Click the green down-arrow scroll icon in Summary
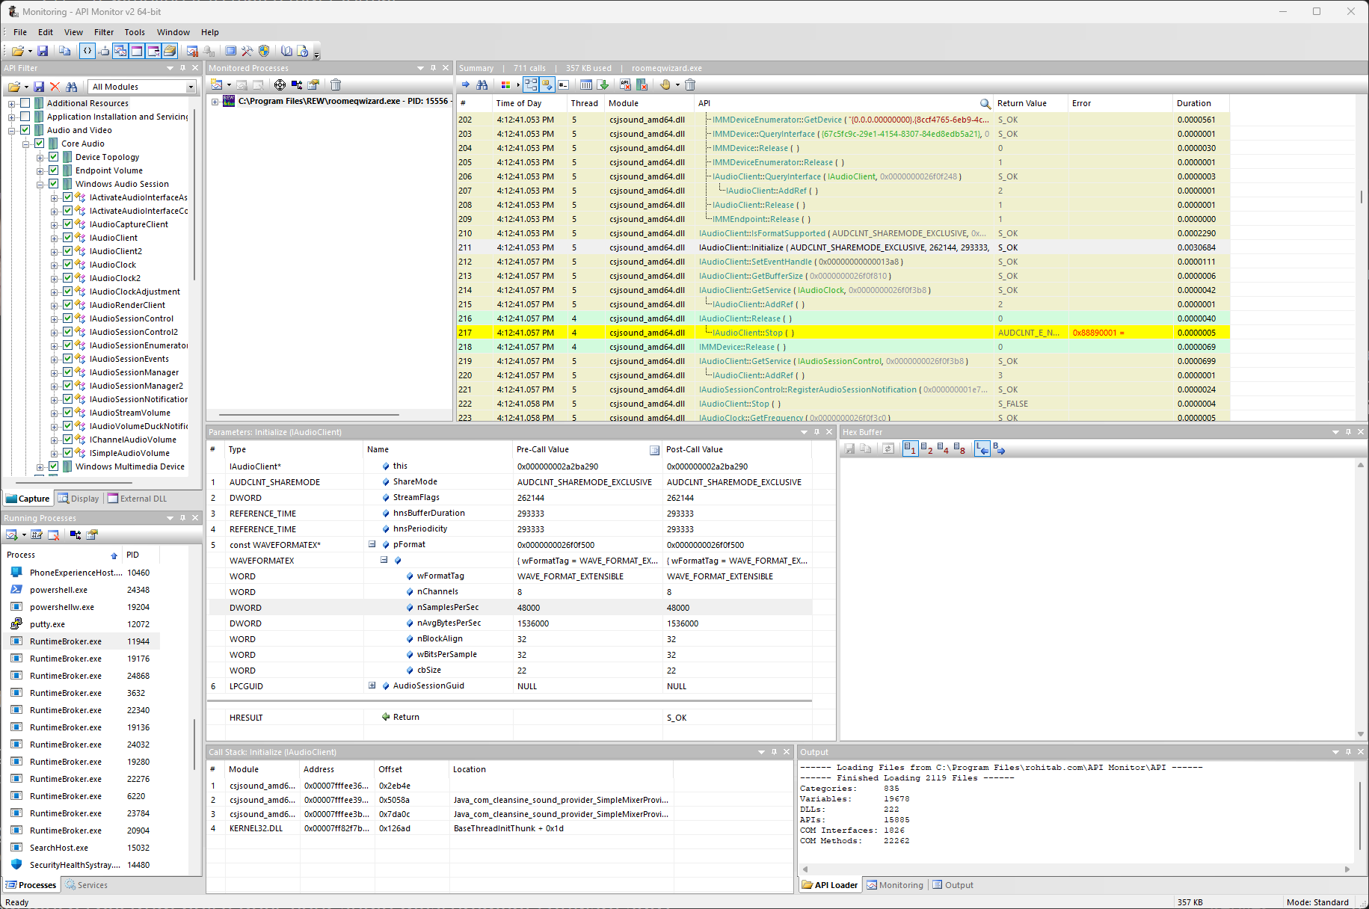Screen dimensions: 1369x909 coord(603,84)
